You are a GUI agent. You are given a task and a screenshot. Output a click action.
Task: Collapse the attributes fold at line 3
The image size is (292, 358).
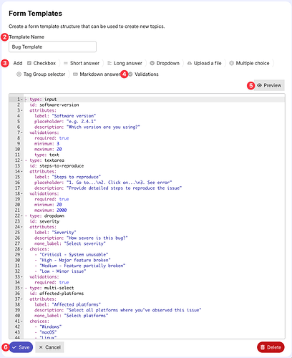(21, 110)
